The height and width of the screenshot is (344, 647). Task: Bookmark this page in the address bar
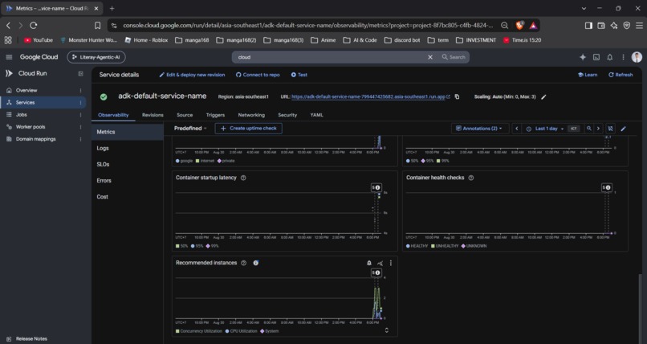pyautogui.click(x=97, y=25)
